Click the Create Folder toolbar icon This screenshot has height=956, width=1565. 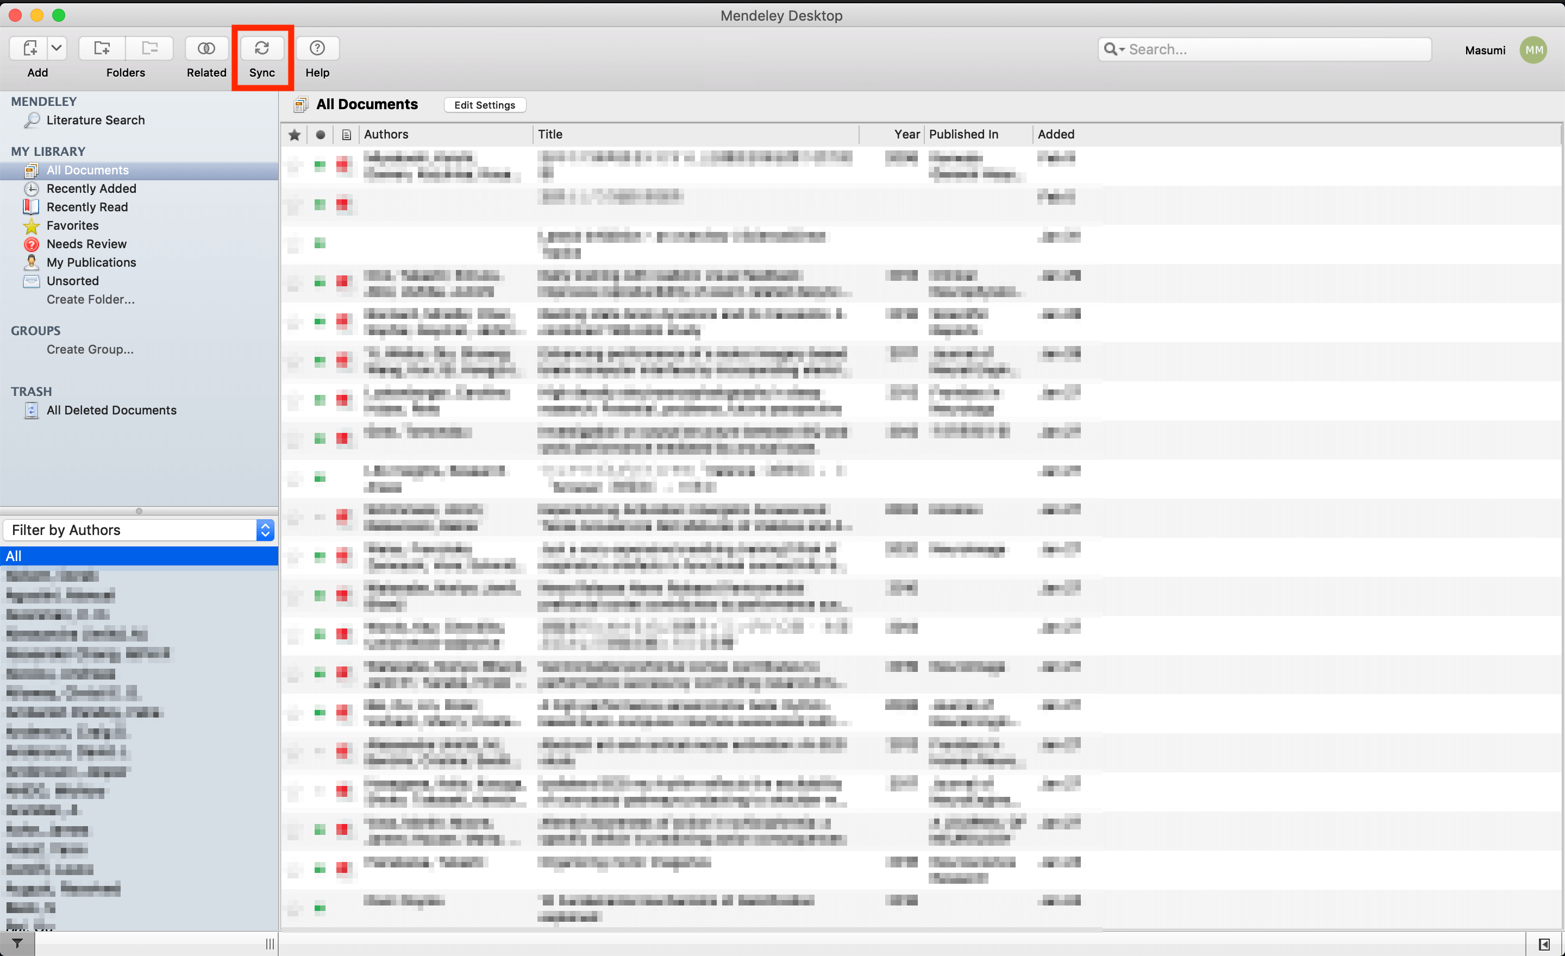click(102, 48)
